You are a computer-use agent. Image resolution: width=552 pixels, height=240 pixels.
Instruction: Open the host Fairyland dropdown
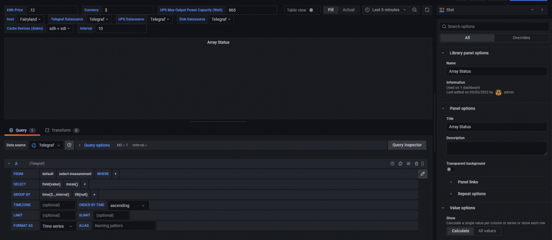30,19
